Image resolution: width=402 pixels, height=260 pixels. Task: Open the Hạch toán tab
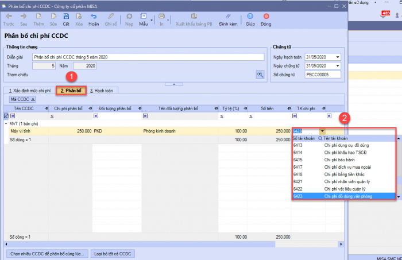(102, 91)
